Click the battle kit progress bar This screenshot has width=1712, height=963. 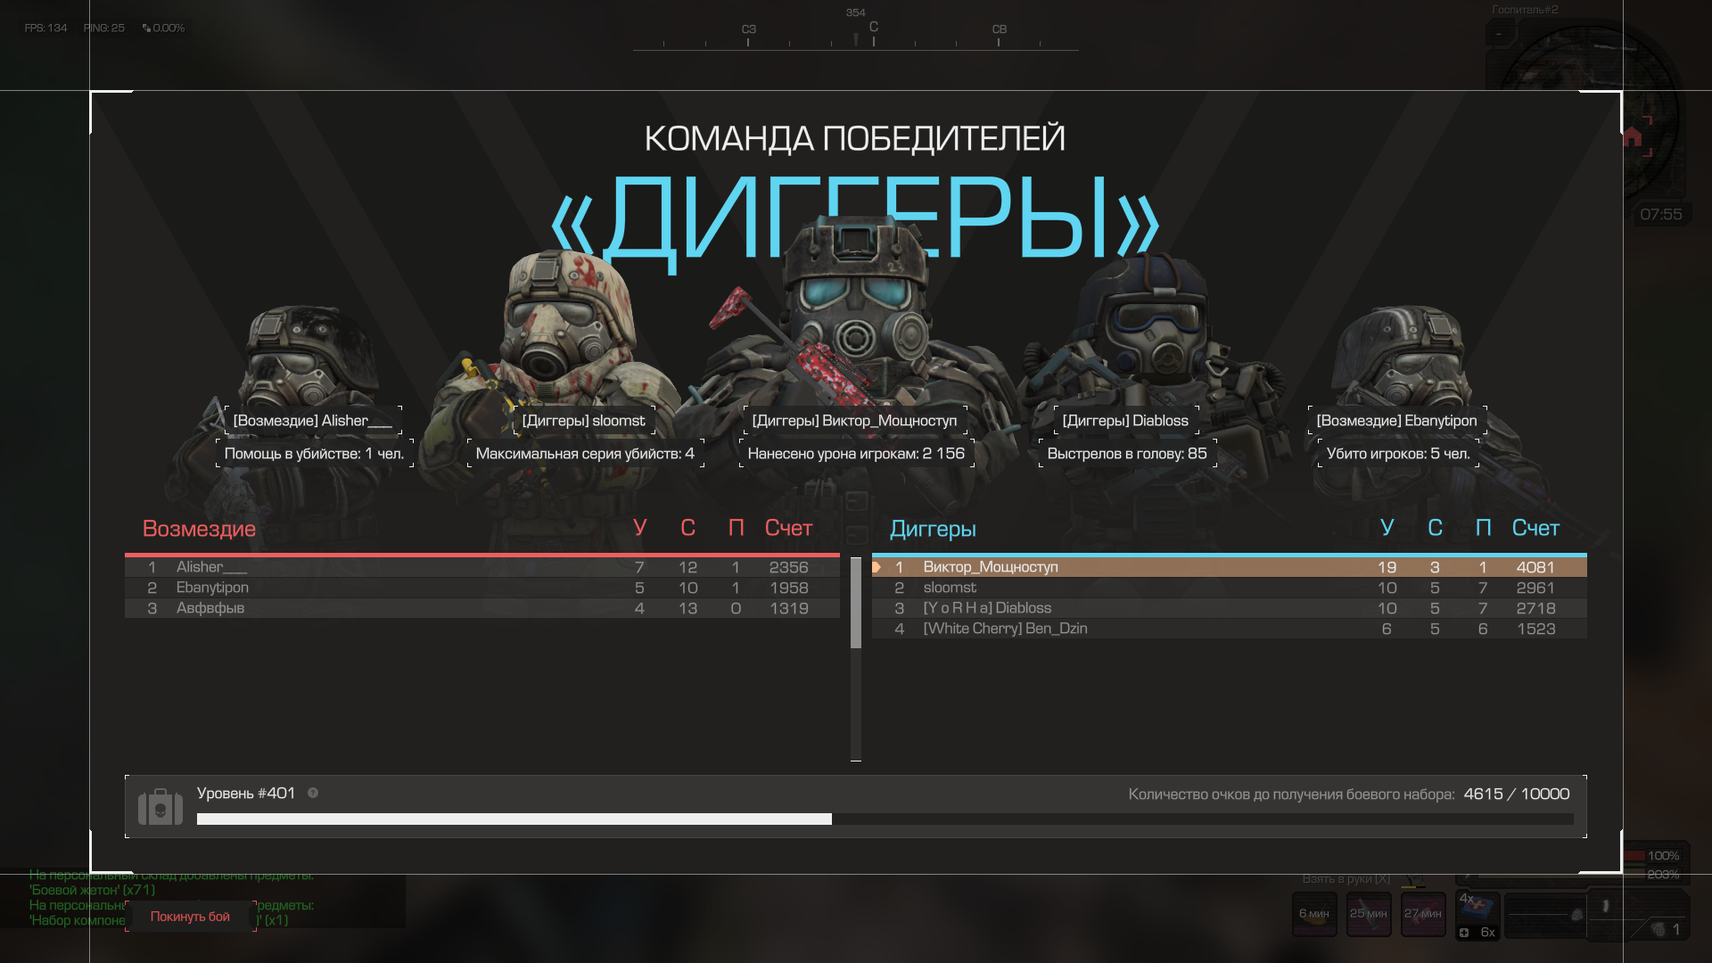click(885, 819)
